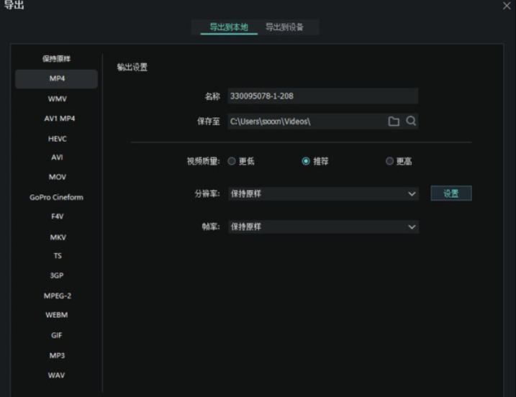
Task: Select the MP3 format
Action: [x=58, y=355]
